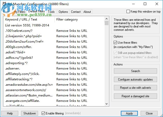Select the .adreporting.*? filter row
163x117 pixels.
54,63
